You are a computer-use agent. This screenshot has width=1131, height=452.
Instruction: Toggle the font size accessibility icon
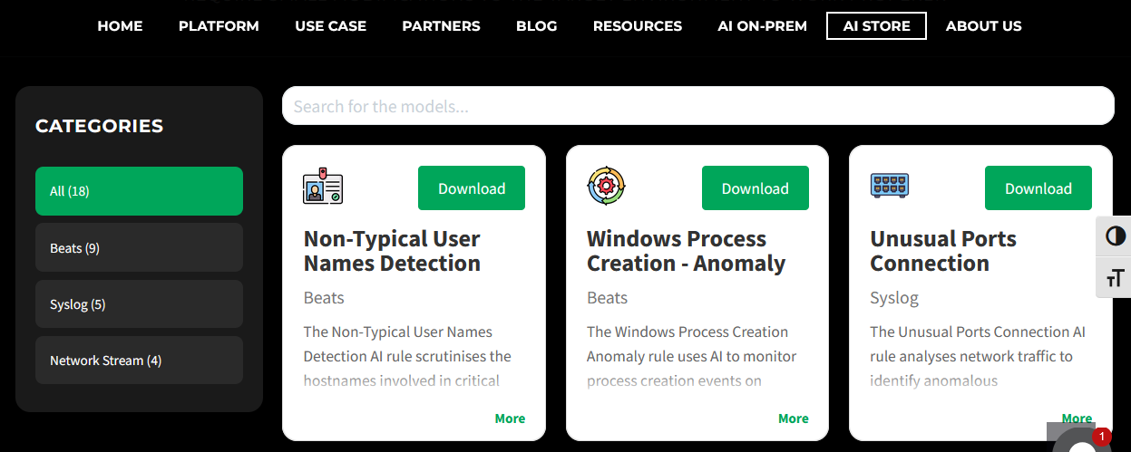(x=1115, y=277)
